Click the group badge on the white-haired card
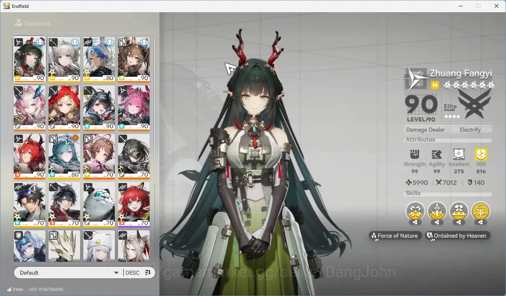Screen dimensions: 506x296 tap(75, 42)
